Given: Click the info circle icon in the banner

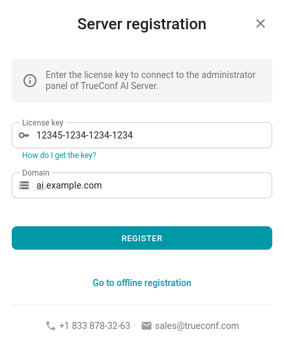Looking at the screenshot, I should pos(30,81).
